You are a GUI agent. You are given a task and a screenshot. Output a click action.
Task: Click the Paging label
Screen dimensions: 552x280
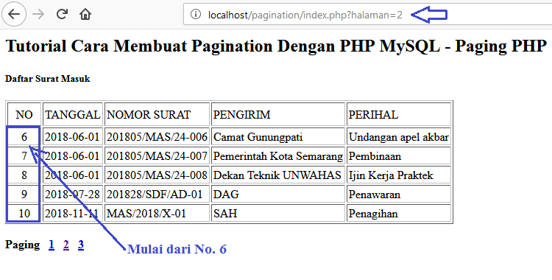(23, 245)
